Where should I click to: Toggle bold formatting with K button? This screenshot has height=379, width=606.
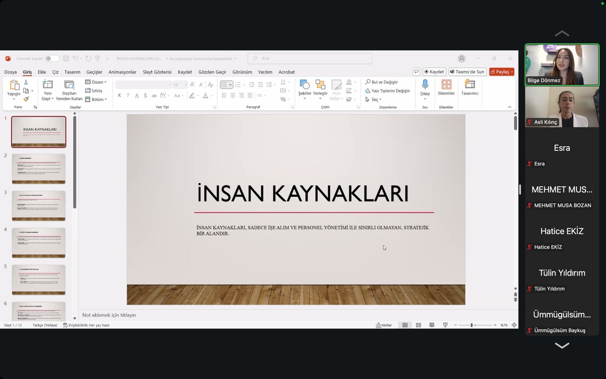tap(119, 96)
